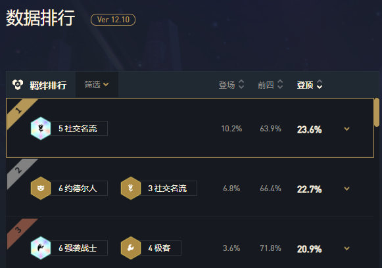Click the Ver 12.10 version badge
The width and height of the screenshot is (382, 268).
(x=113, y=20)
